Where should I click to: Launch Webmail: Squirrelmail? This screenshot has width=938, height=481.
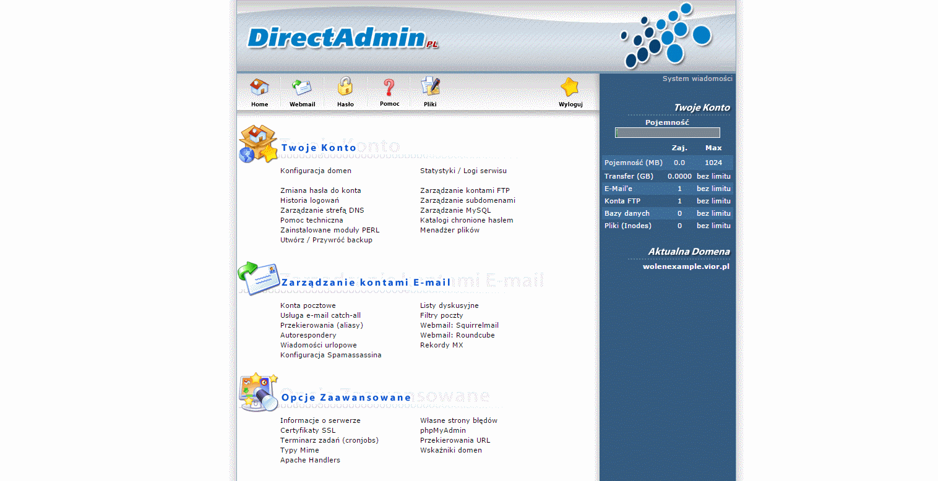pos(459,325)
